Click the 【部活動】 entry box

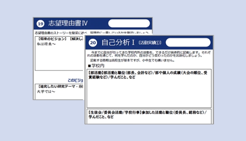point(149,88)
